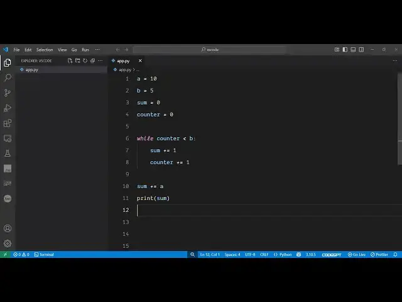Click New File icon in Explorer header
Image resolution: width=402 pixels, height=302 pixels.
point(70,60)
